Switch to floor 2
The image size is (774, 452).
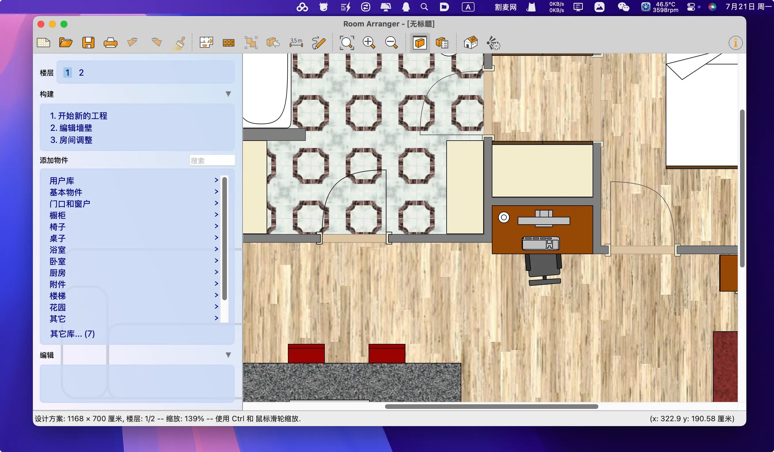click(81, 73)
